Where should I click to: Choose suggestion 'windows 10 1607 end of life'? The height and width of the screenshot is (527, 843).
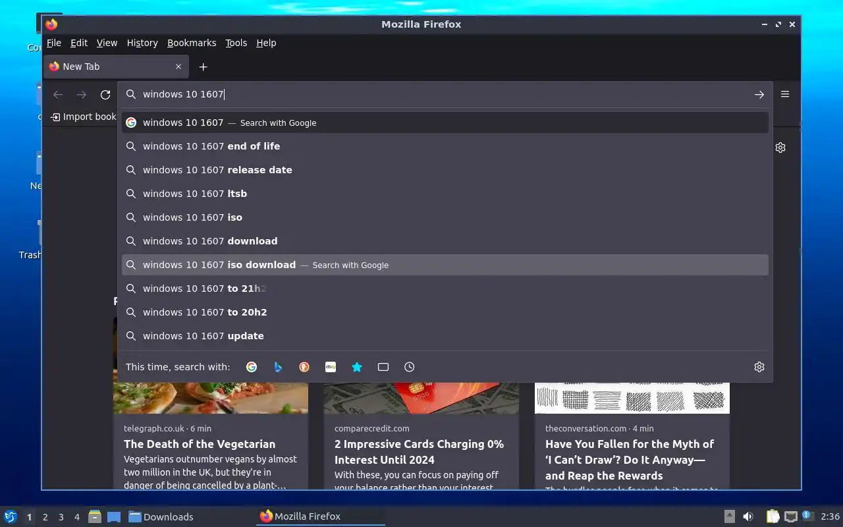click(x=445, y=146)
